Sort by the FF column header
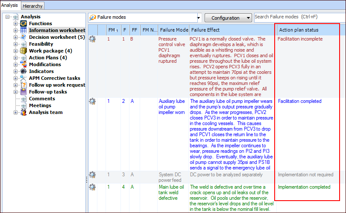 click(x=135, y=30)
